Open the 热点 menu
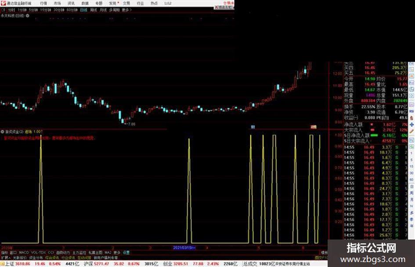Image resolution: width=415 pixels, height=267 pixels. coord(154,3)
